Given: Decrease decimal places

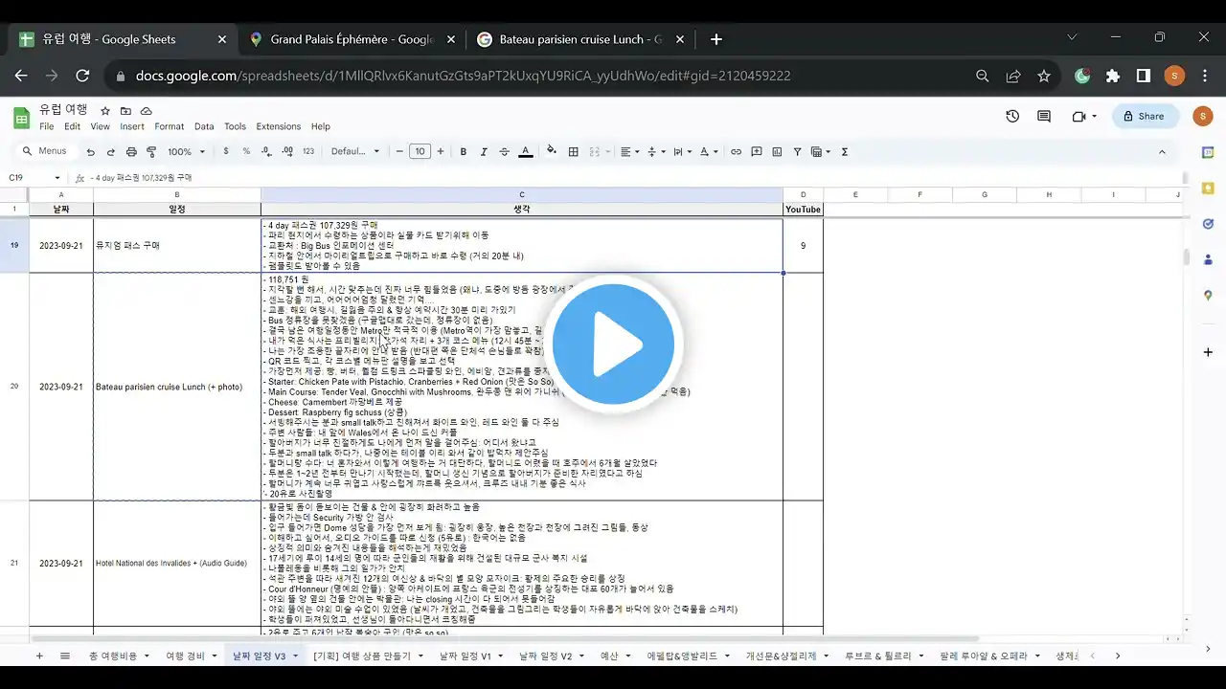Looking at the screenshot, I should coord(265,151).
